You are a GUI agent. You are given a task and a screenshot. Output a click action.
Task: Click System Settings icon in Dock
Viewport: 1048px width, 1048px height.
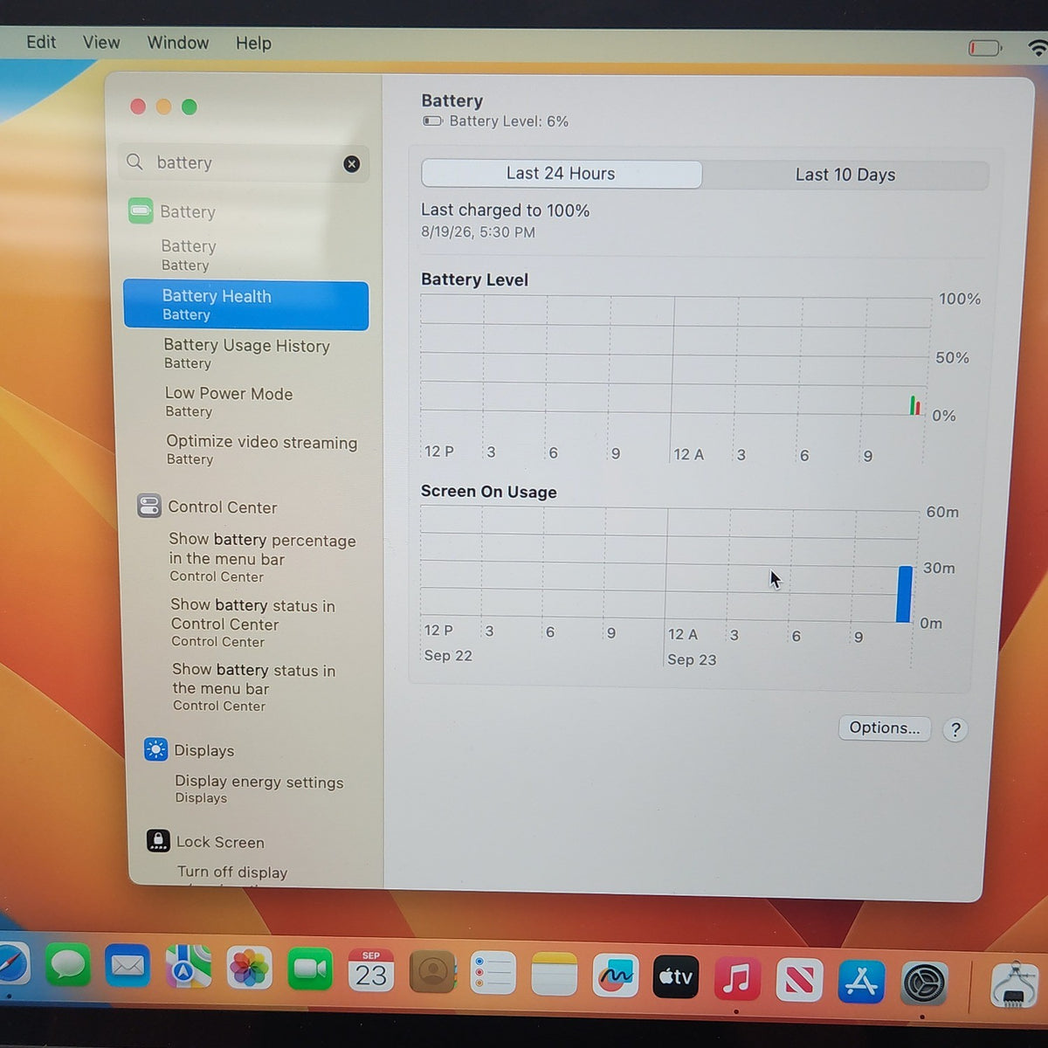924,984
